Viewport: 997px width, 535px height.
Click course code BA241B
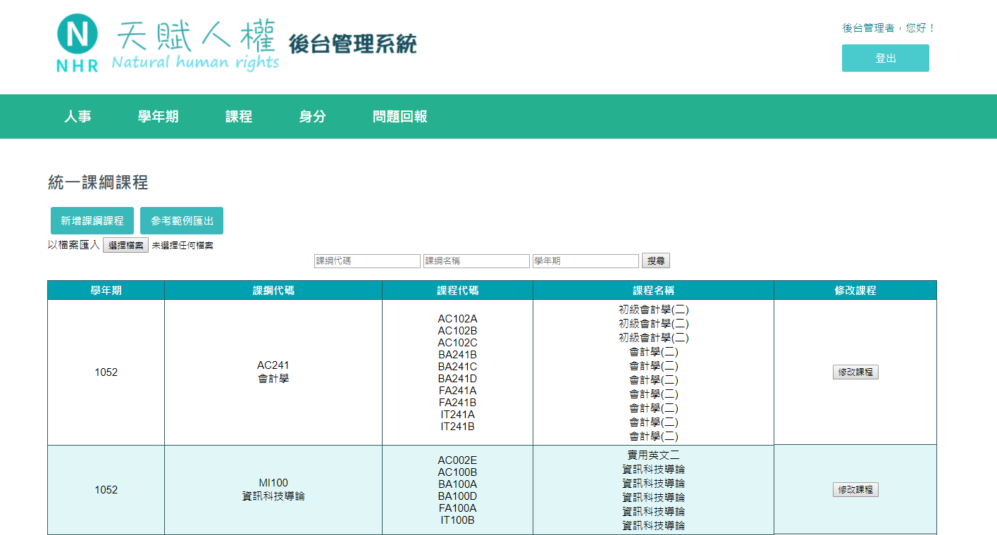(458, 355)
